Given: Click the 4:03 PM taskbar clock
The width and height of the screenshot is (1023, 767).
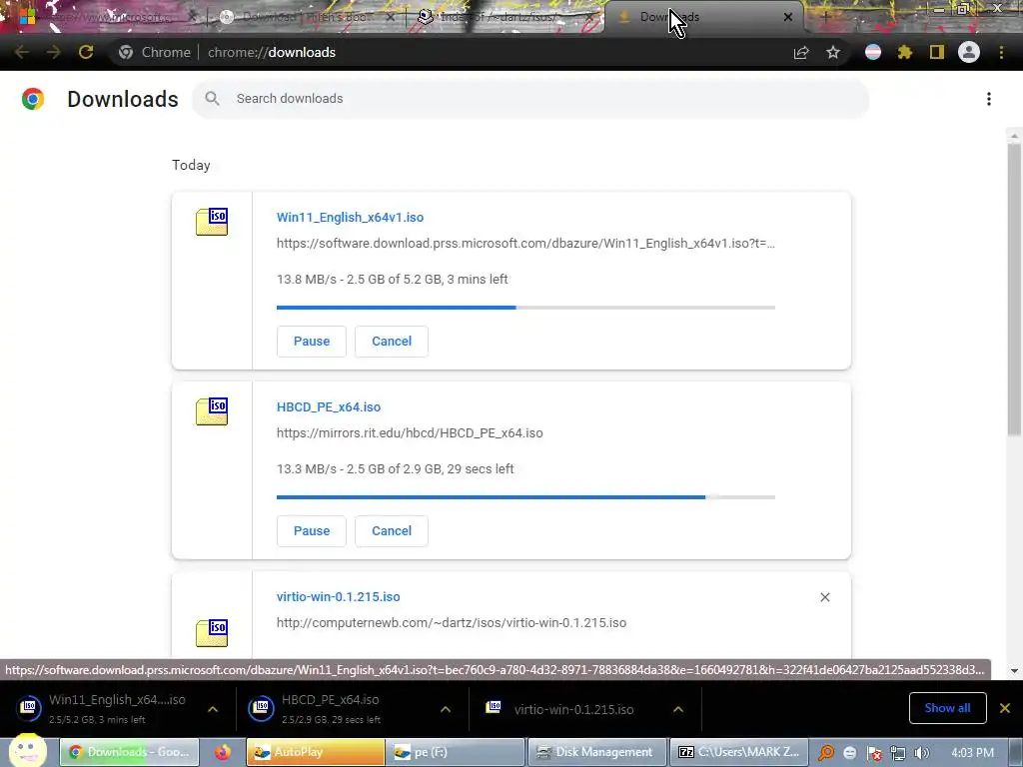Looking at the screenshot, I should coord(972,753).
